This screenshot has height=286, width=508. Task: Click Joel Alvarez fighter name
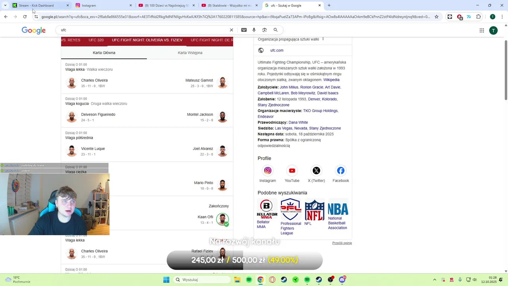pyautogui.click(x=203, y=149)
